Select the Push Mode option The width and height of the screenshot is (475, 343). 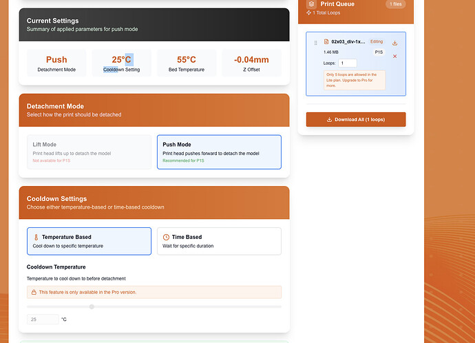pos(219,152)
